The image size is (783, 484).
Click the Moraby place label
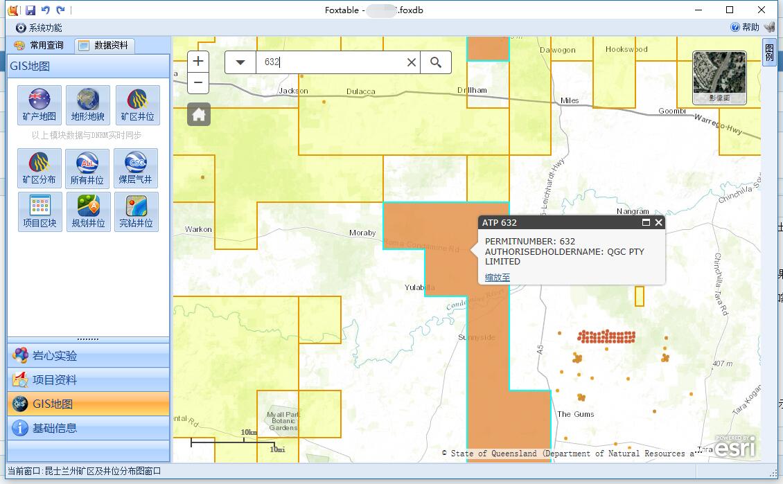click(x=362, y=233)
